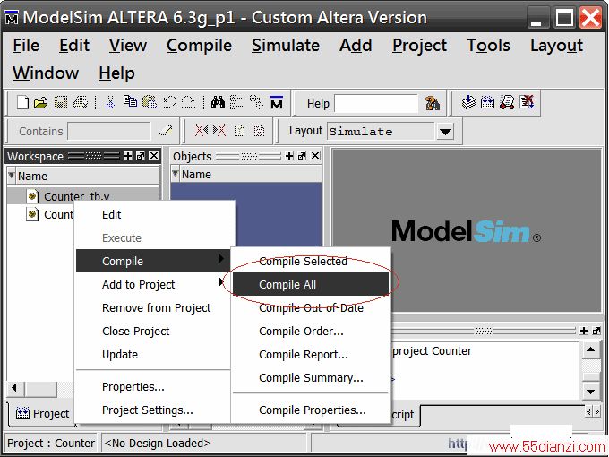609x457 pixels.
Task: Close the Objects pane
Action: point(315,156)
